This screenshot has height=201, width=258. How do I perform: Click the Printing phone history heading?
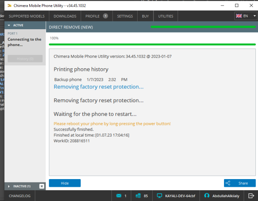(x=81, y=69)
